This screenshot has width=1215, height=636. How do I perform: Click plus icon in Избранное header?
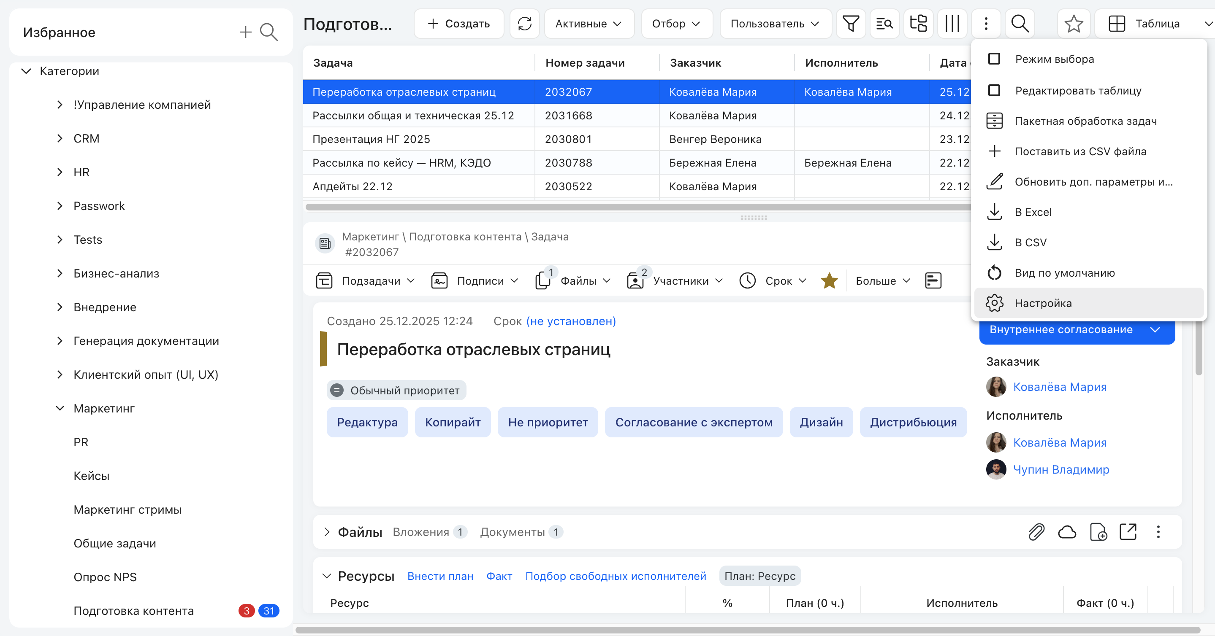(x=245, y=32)
